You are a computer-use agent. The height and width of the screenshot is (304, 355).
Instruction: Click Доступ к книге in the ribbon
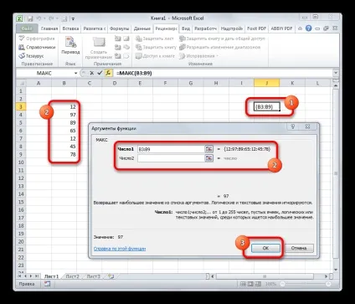click(155, 56)
